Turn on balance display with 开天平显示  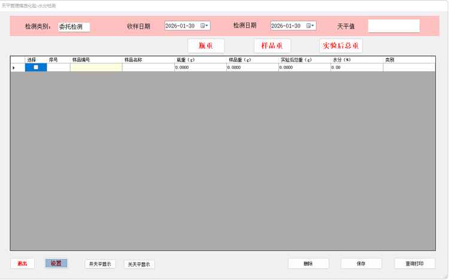(x=100, y=264)
